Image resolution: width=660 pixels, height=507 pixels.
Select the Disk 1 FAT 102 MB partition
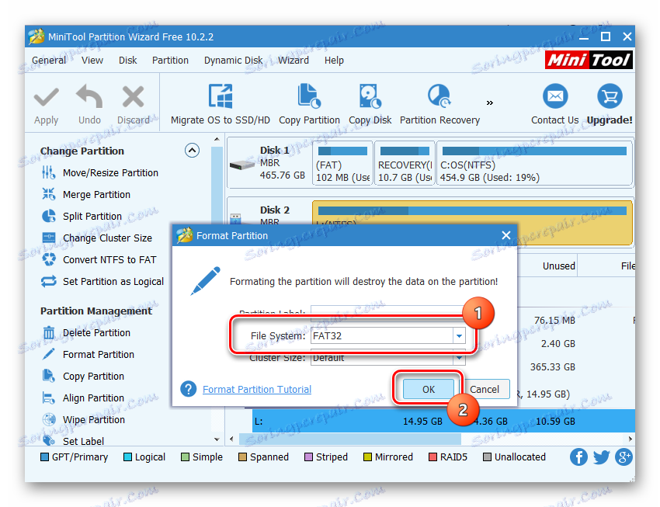pos(342,163)
